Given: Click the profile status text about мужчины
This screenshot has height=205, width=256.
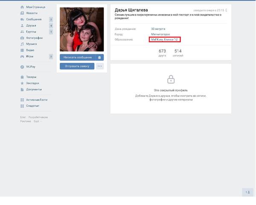Looking at the screenshot, I should pyautogui.click(x=168, y=16).
